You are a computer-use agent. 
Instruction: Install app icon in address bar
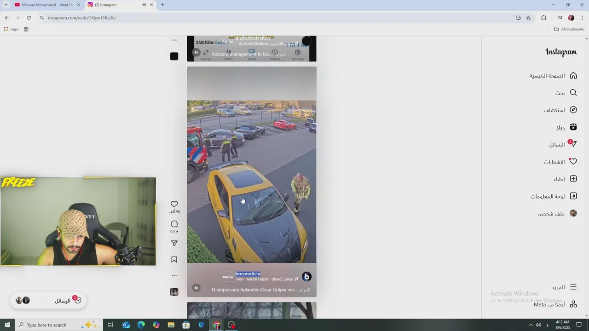tap(518, 18)
